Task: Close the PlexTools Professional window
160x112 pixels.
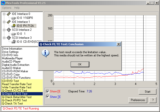Action: [x=157, y=3]
